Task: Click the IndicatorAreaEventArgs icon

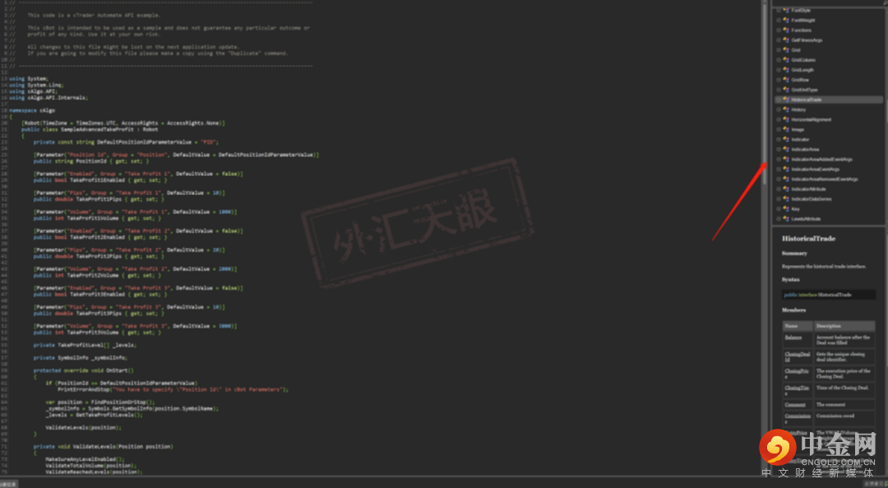Action: coord(785,168)
